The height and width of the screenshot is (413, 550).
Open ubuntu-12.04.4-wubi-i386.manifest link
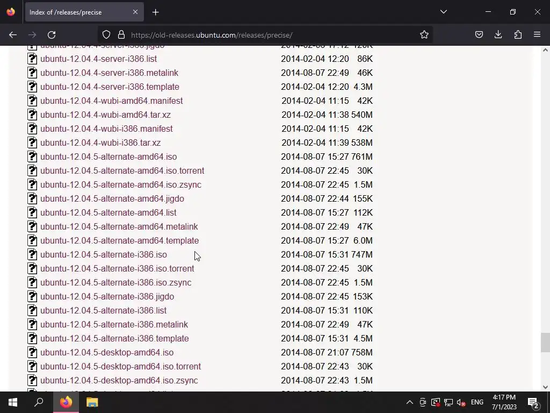click(107, 129)
